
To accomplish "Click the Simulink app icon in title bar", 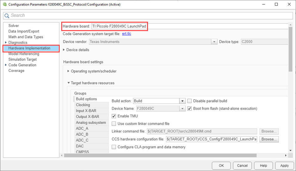I will [x=5, y=4].
